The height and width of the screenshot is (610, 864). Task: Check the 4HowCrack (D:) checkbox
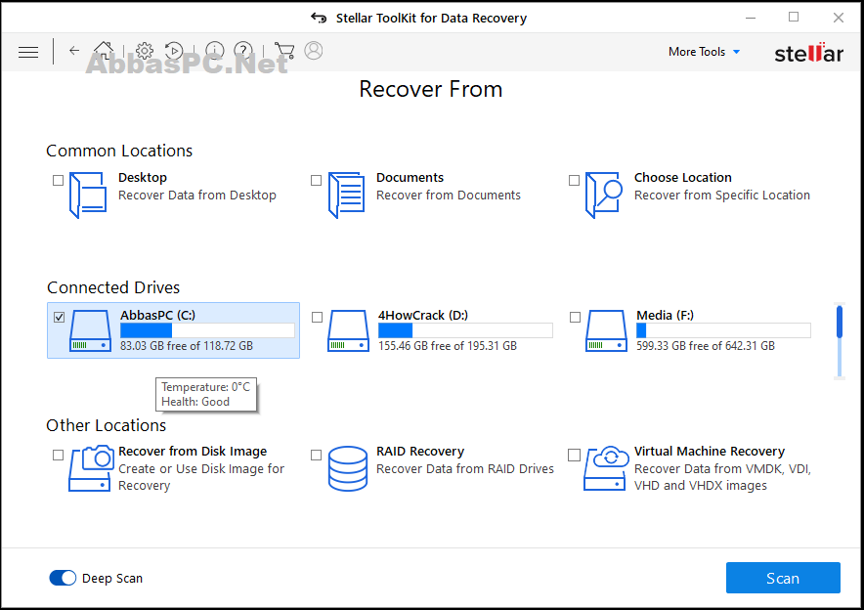pyautogui.click(x=317, y=317)
